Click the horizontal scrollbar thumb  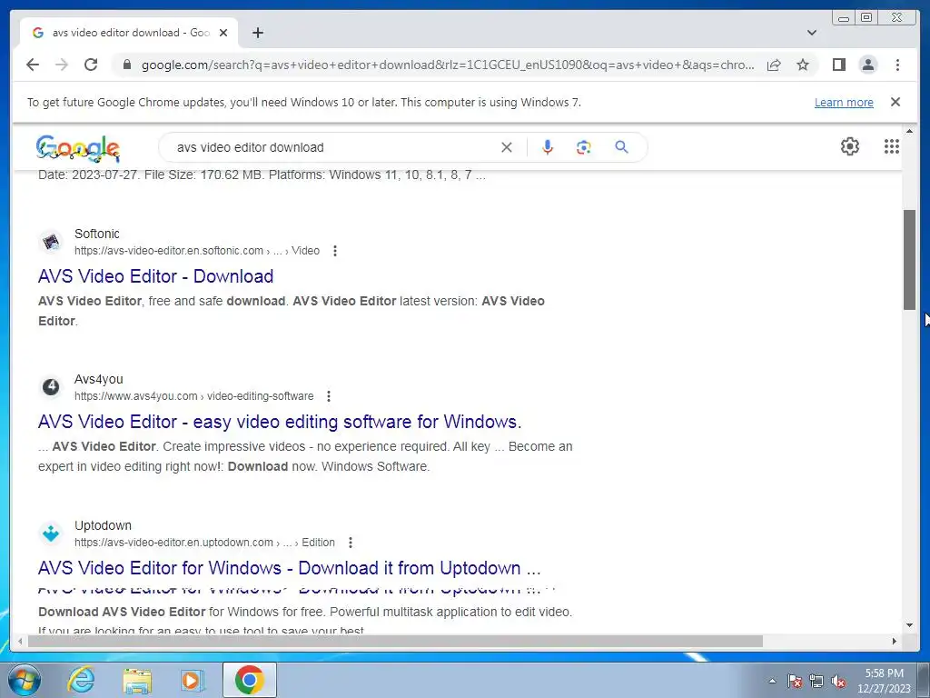click(395, 641)
